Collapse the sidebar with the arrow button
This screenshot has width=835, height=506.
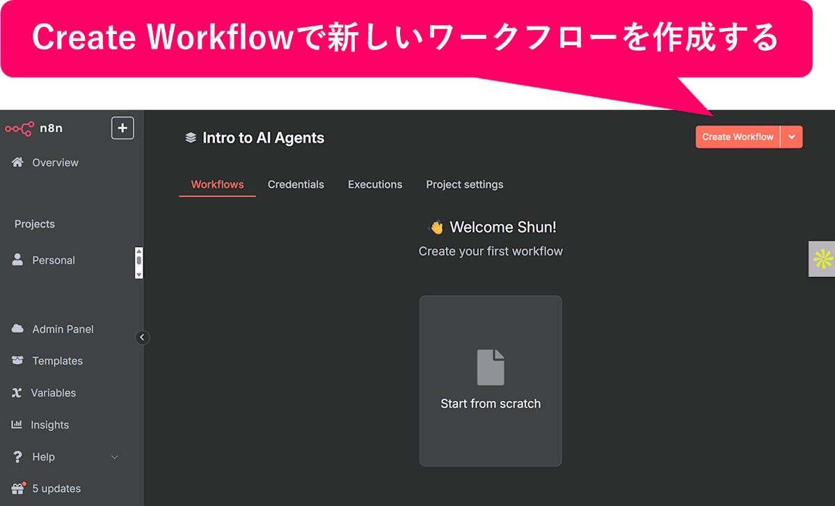[x=142, y=338]
